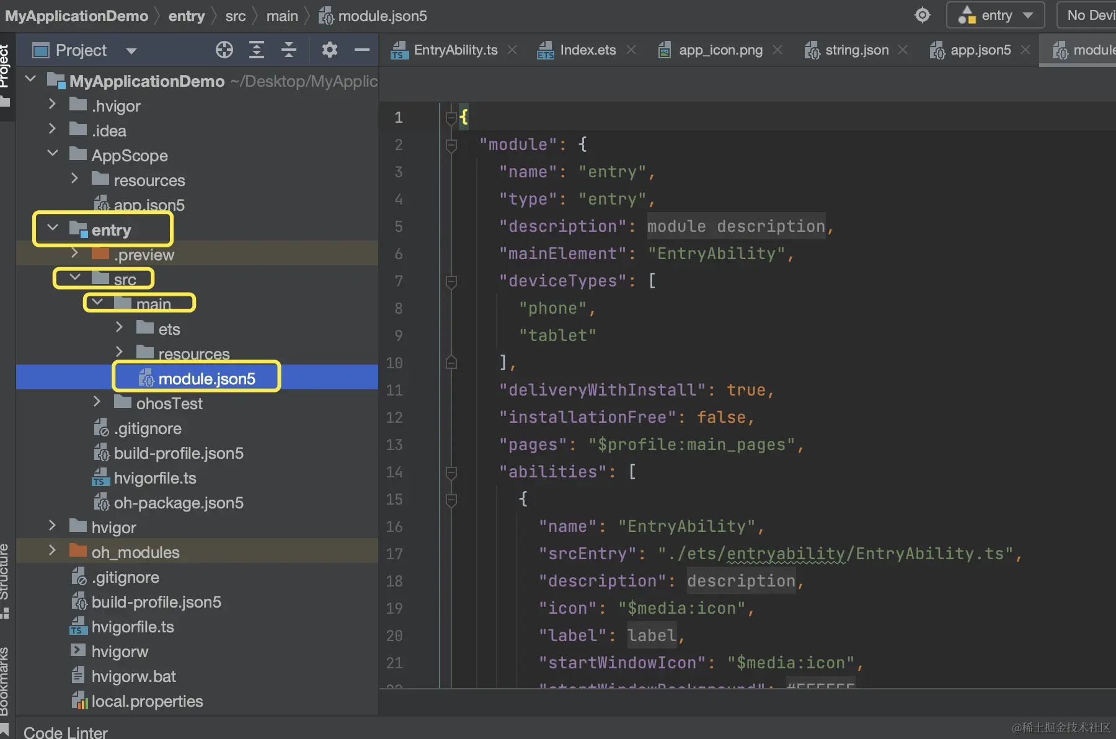Expand the resources folder under AppScope

[75, 179]
